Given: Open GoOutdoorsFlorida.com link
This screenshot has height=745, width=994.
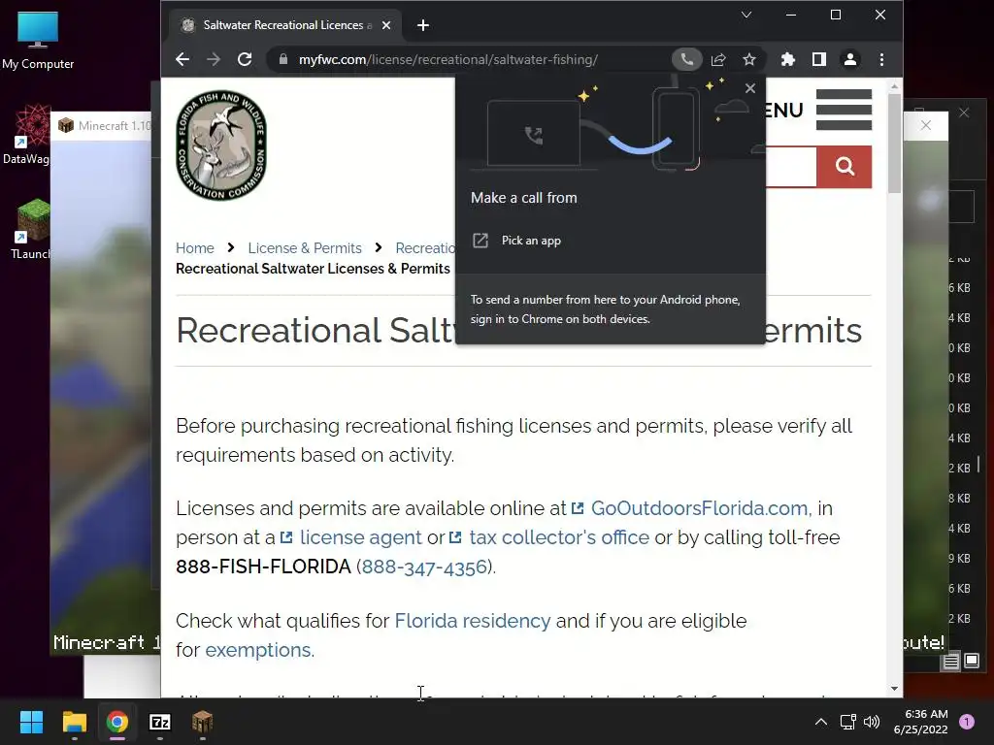Looking at the screenshot, I should (x=699, y=508).
